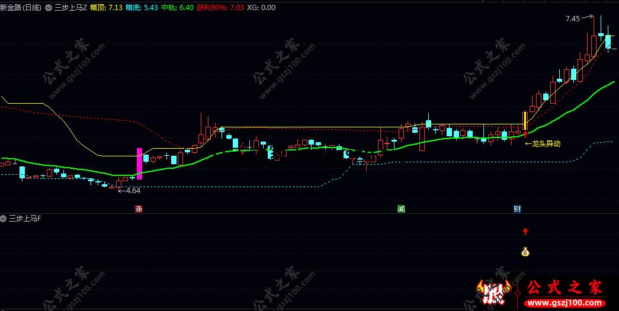Click the red up arrow in 三步上马F panel
619x311 pixels.
point(525,232)
